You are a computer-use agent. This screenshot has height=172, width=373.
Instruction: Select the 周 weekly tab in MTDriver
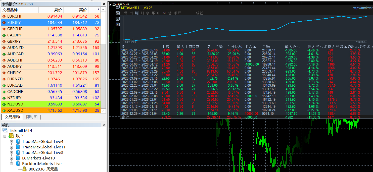click(137, 13)
